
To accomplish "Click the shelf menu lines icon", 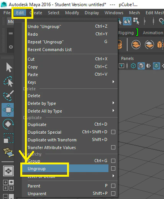I will [11, 33].
